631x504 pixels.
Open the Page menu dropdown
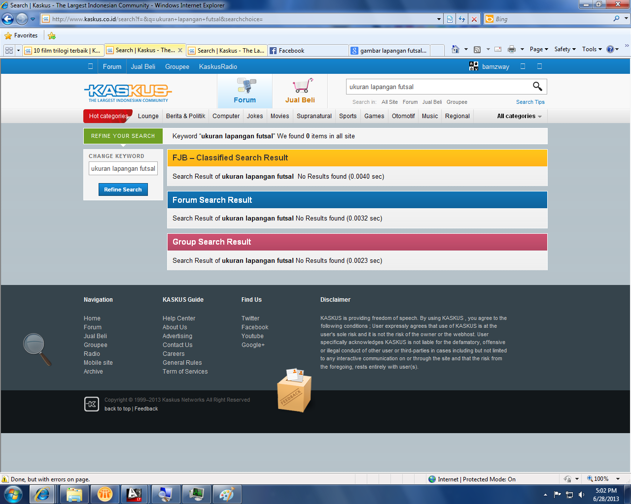(539, 49)
